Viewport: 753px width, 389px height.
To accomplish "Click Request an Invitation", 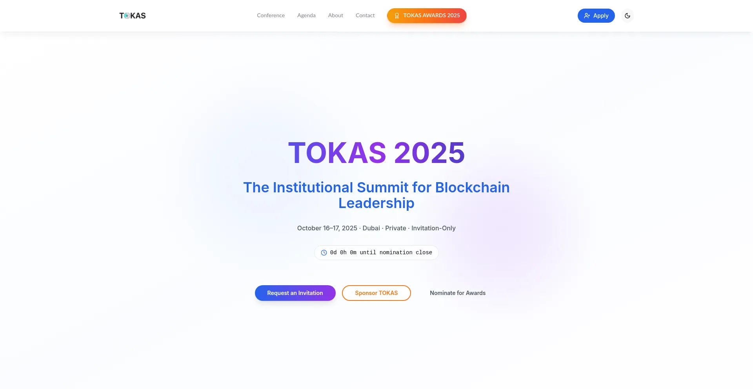I will (295, 293).
